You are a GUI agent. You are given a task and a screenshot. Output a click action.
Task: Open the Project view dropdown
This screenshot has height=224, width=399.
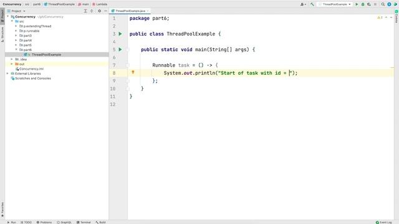[x=17, y=11]
